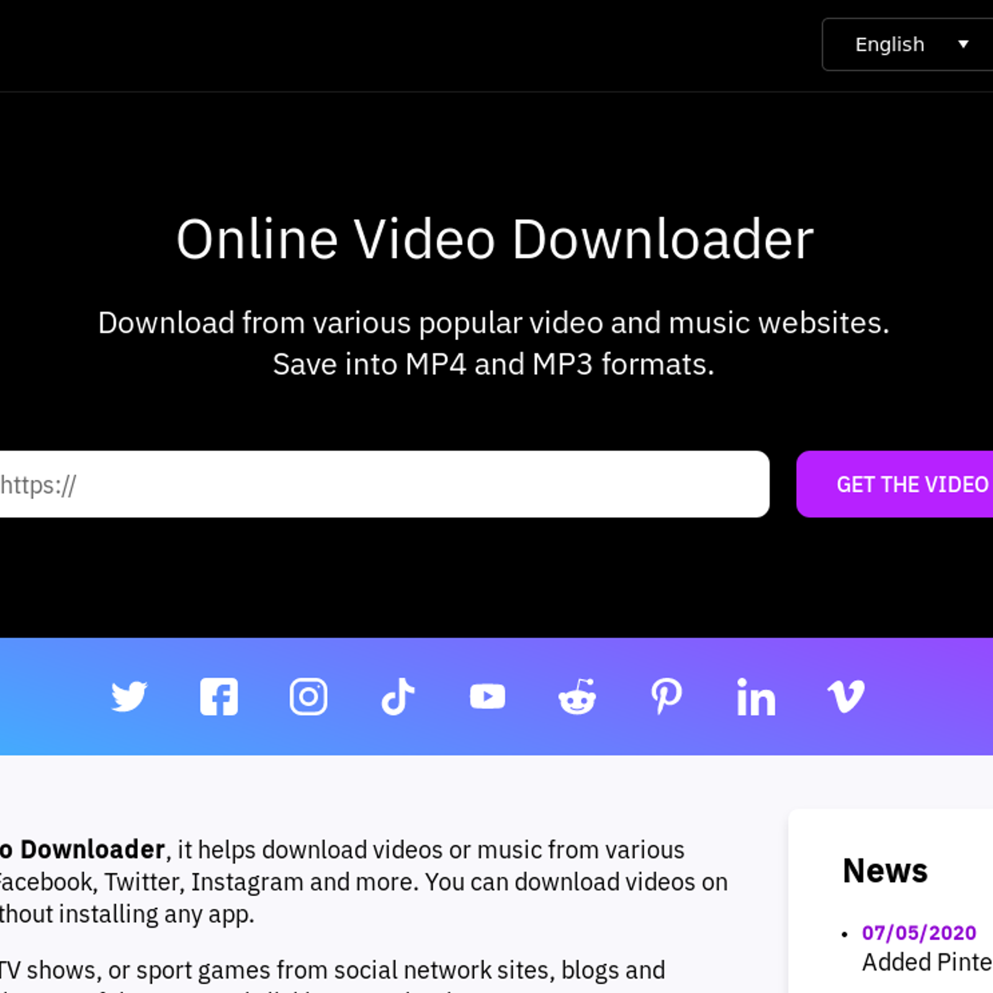The height and width of the screenshot is (993, 993).
Task: Choose the Instagram camera icon
Action: point(308,696)
